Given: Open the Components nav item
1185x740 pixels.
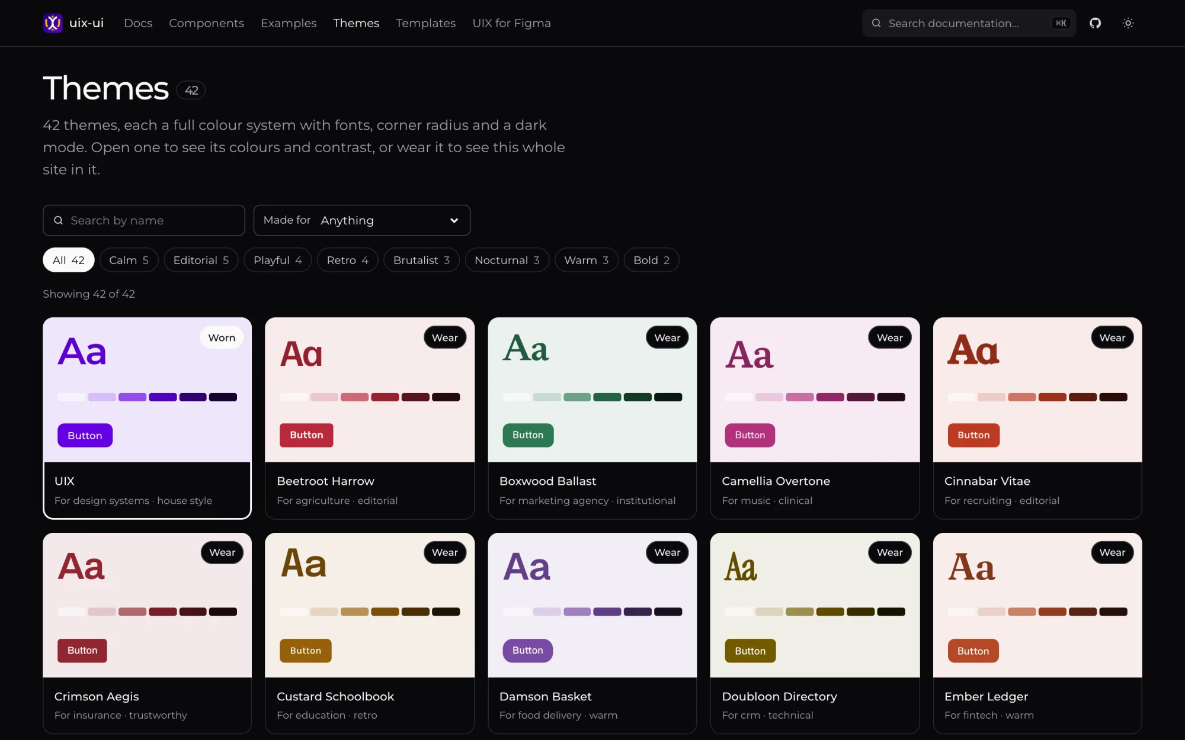Looking at the screenshot, I should [x=206, y=23].
